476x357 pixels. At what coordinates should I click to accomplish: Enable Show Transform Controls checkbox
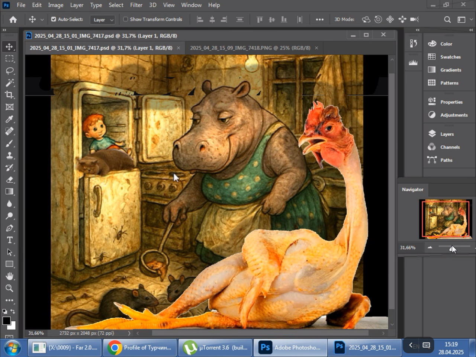125,19
